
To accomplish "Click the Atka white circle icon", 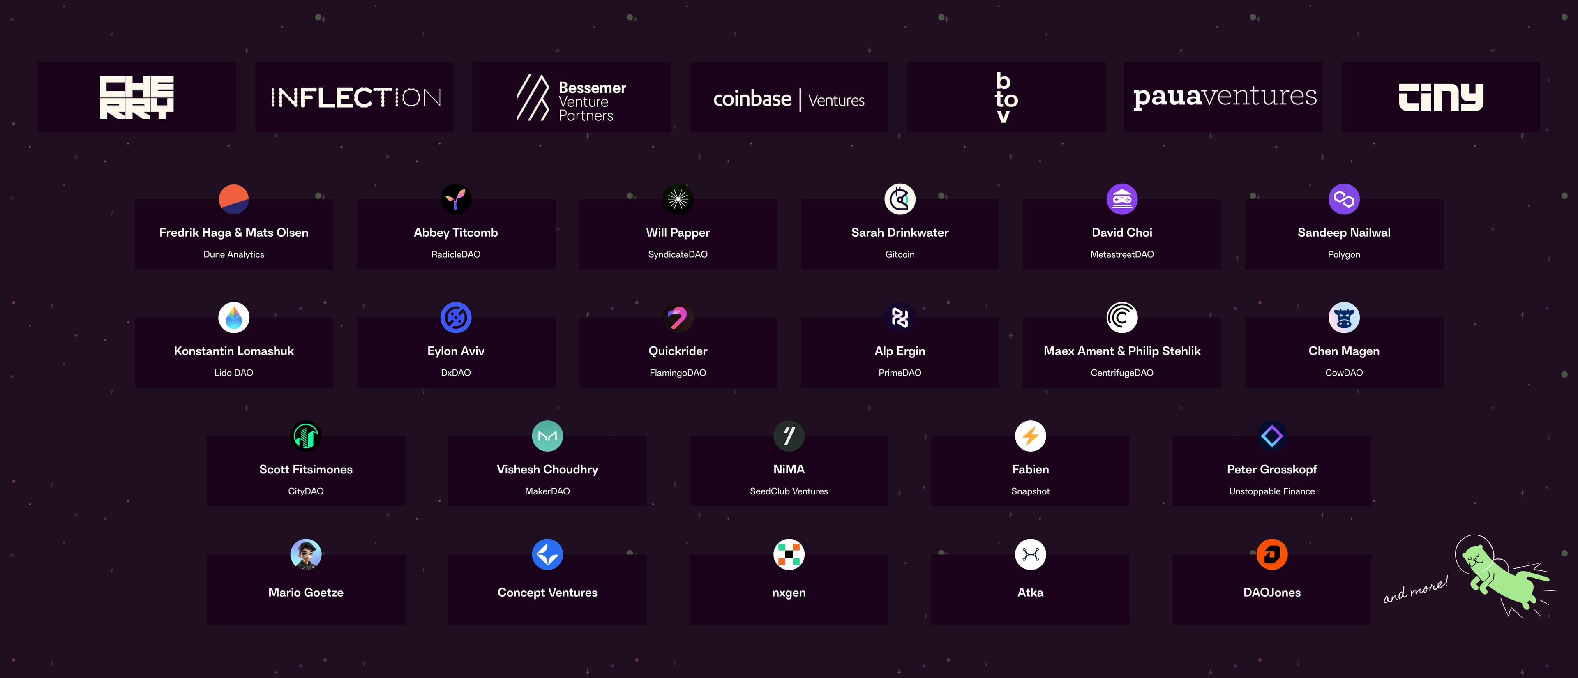I will 1030,554.
